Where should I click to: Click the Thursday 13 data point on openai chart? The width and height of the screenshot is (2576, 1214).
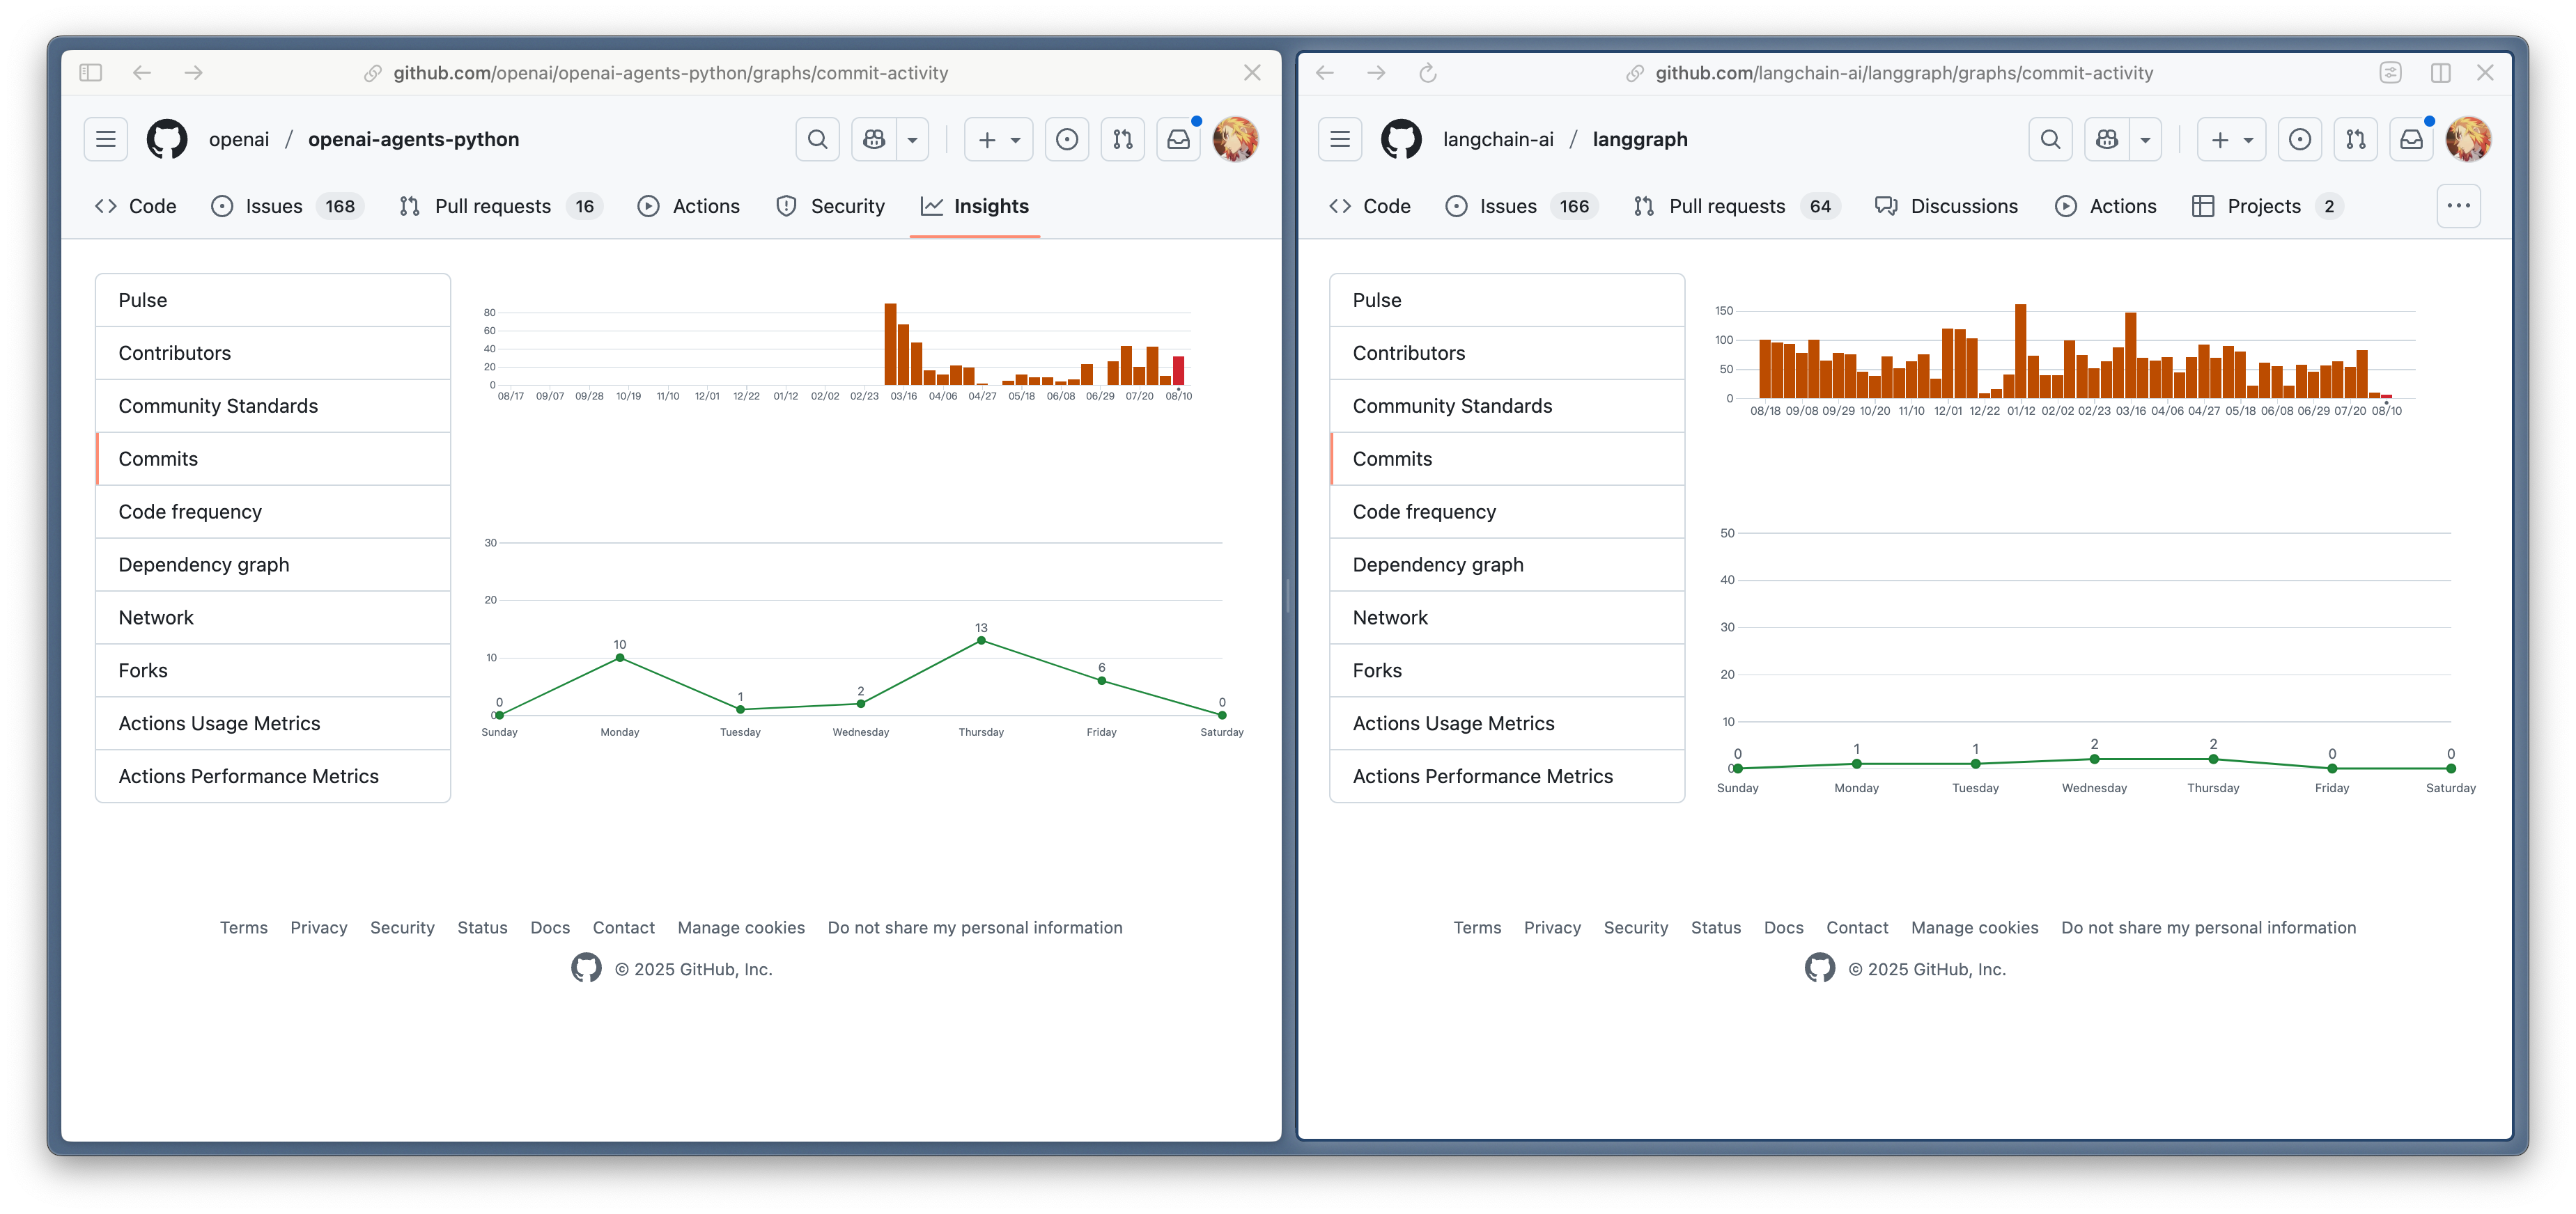(981, 640)
